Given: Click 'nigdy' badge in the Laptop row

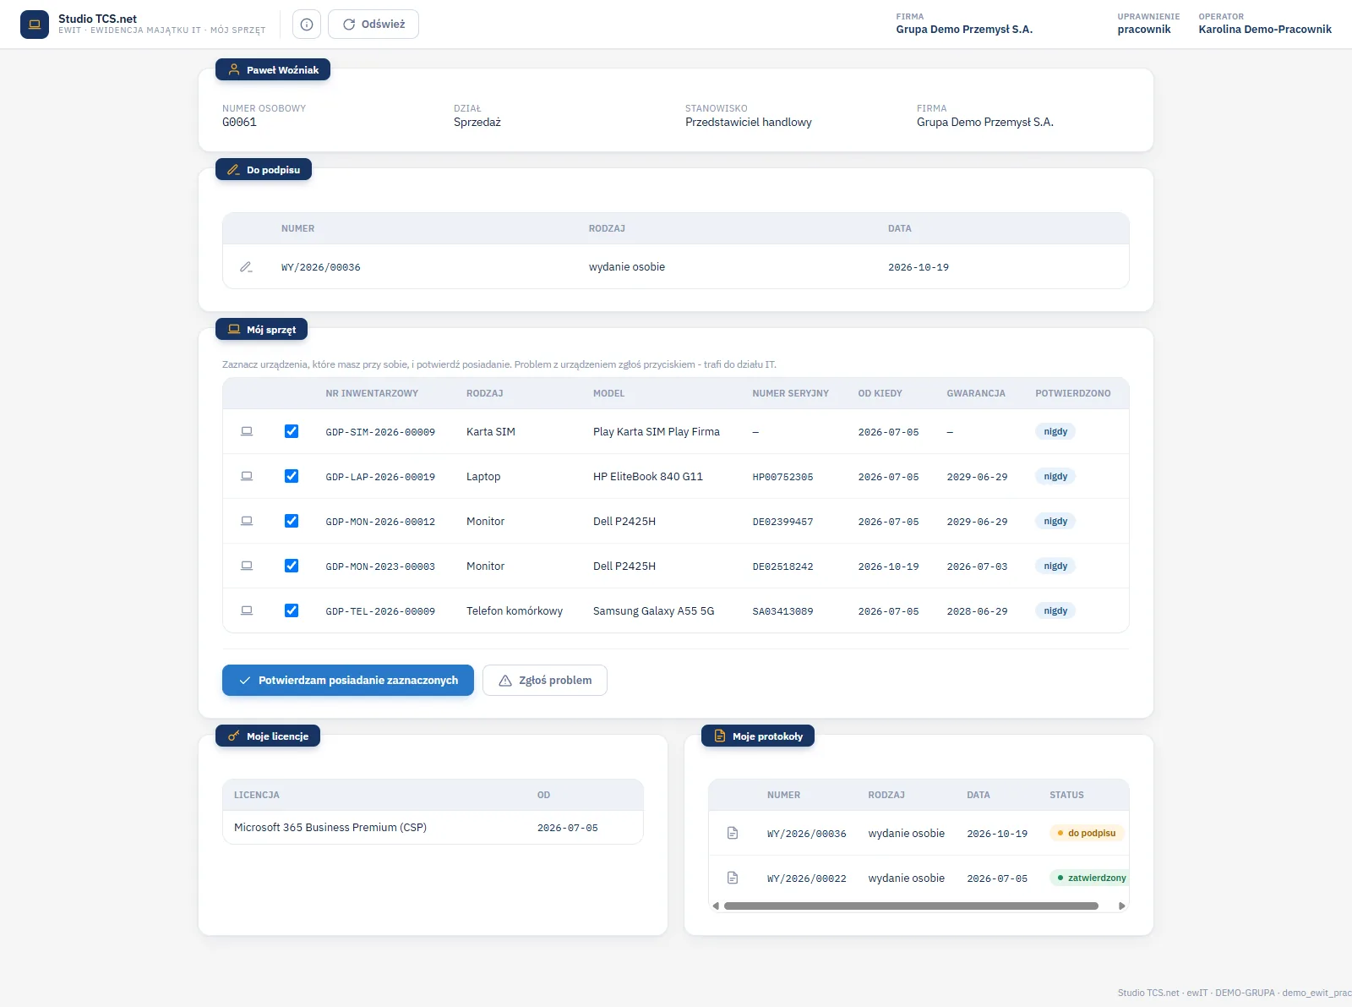Looking at the screenshot, I should pos(1055,476).
